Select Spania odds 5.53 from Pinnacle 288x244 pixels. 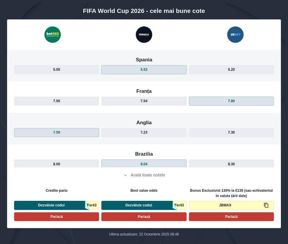144,70
